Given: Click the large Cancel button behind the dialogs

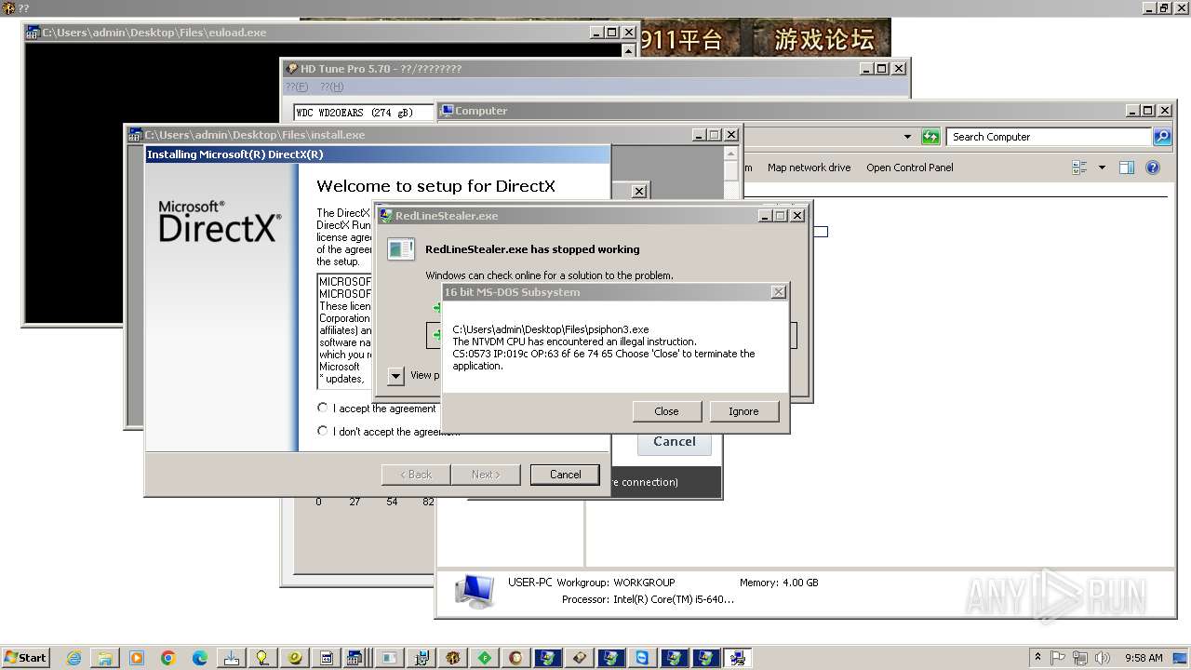Looking at the screenshot, I should coord(675,442).
